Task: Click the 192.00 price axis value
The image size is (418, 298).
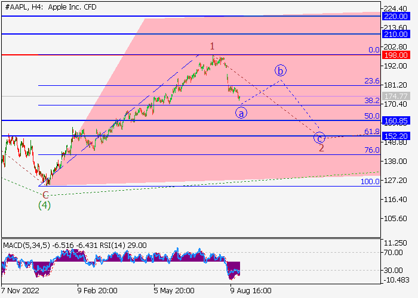Action: pos(395,66)
